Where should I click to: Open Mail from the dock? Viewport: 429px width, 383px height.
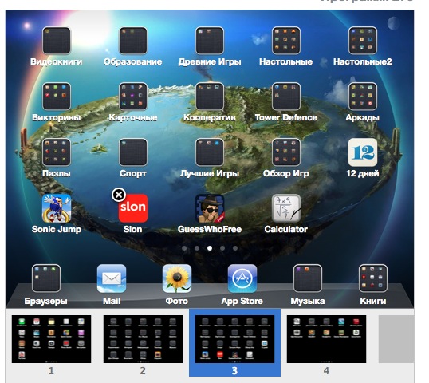(x=112, y=278)
